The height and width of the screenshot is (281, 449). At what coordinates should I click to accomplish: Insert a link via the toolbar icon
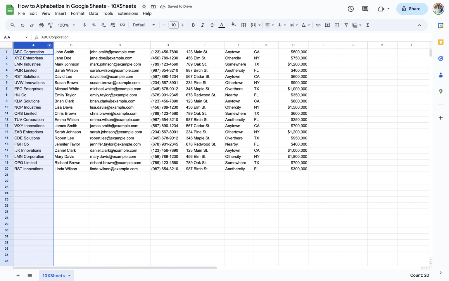click(318, 25)
